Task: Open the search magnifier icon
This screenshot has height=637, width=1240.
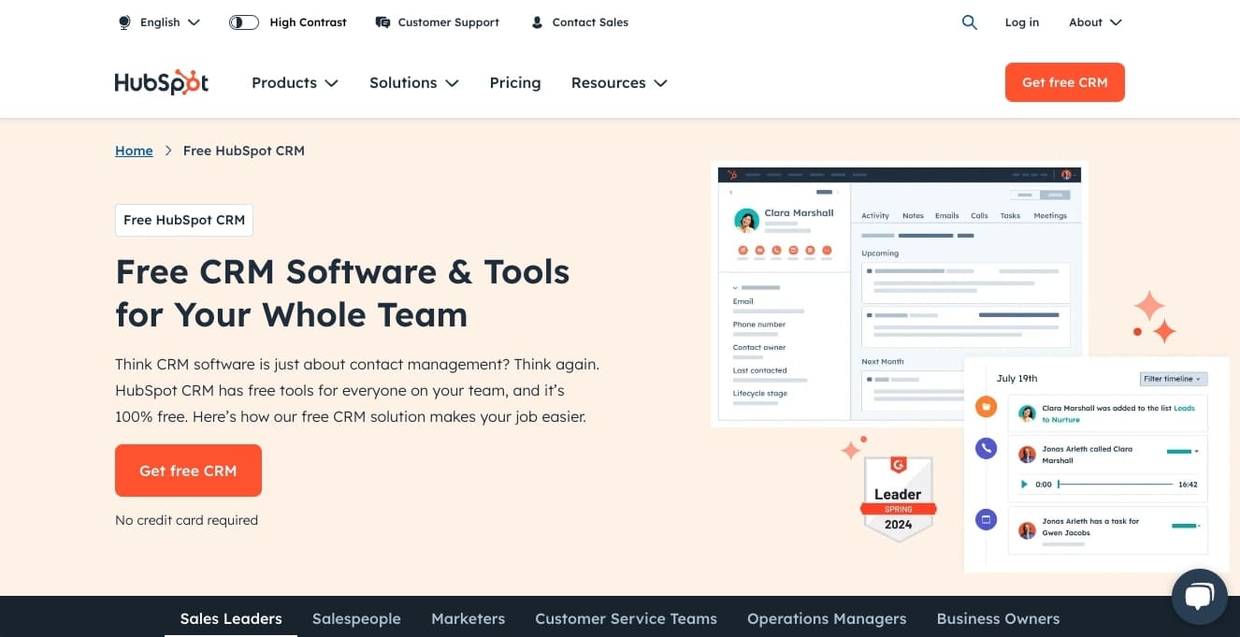Action: point(969,22)
